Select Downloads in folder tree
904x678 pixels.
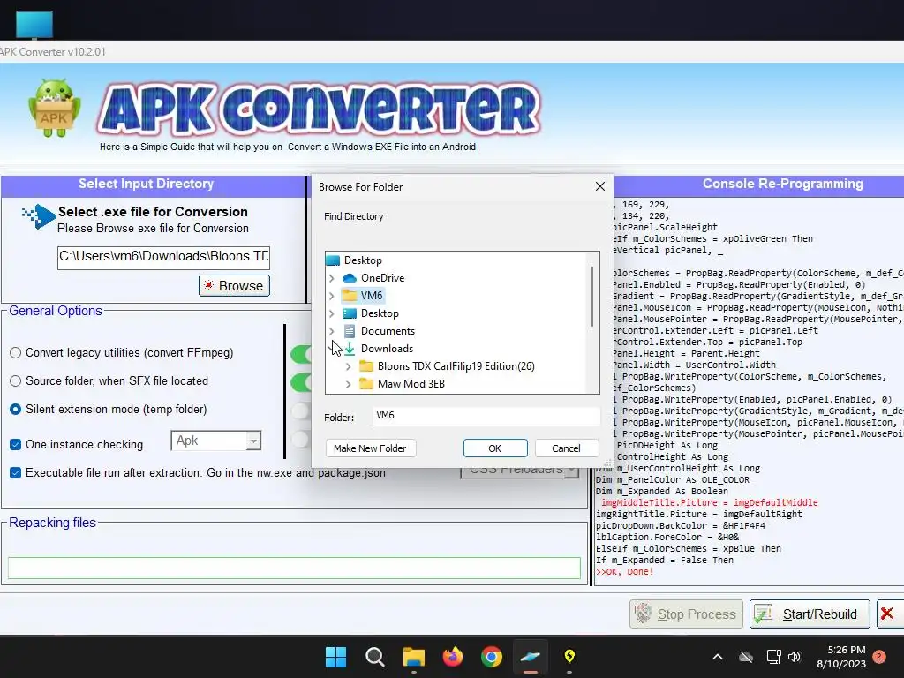[387, 349]
